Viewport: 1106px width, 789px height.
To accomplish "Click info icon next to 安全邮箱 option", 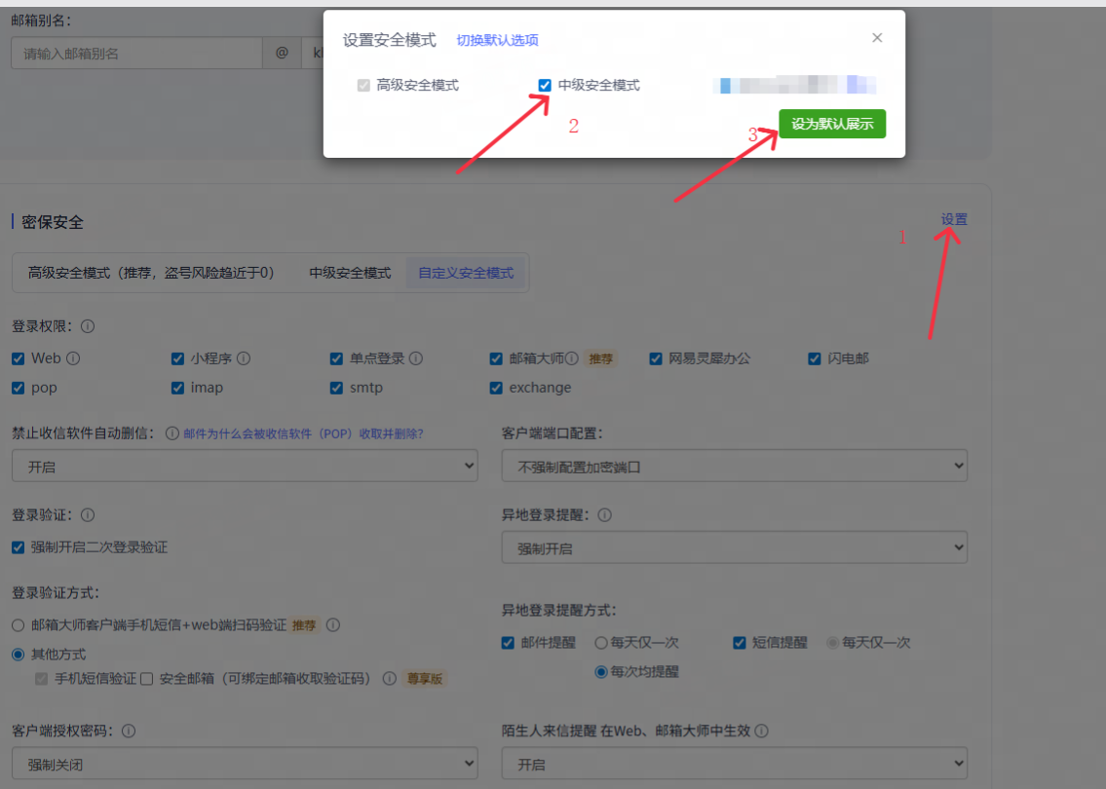I will pos(390,678).
